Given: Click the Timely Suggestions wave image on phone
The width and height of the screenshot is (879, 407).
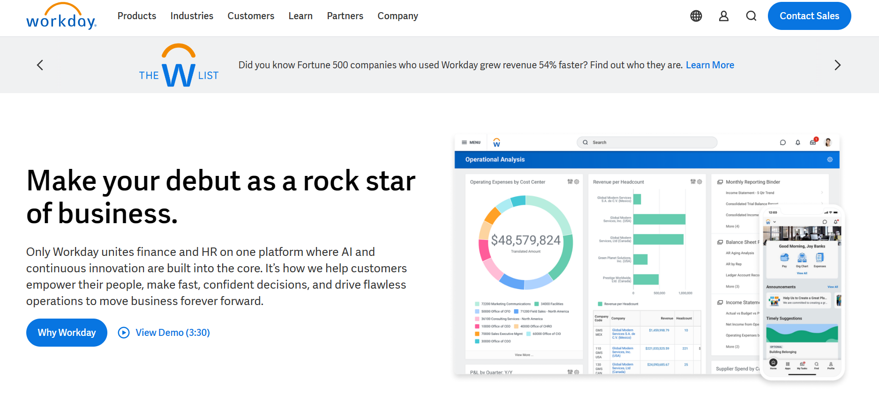Looking at the screenshot, I should (802, 333).
